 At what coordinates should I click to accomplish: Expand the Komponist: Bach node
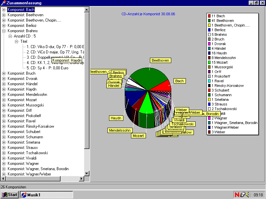pyautogui.click(x=4, y=10)
